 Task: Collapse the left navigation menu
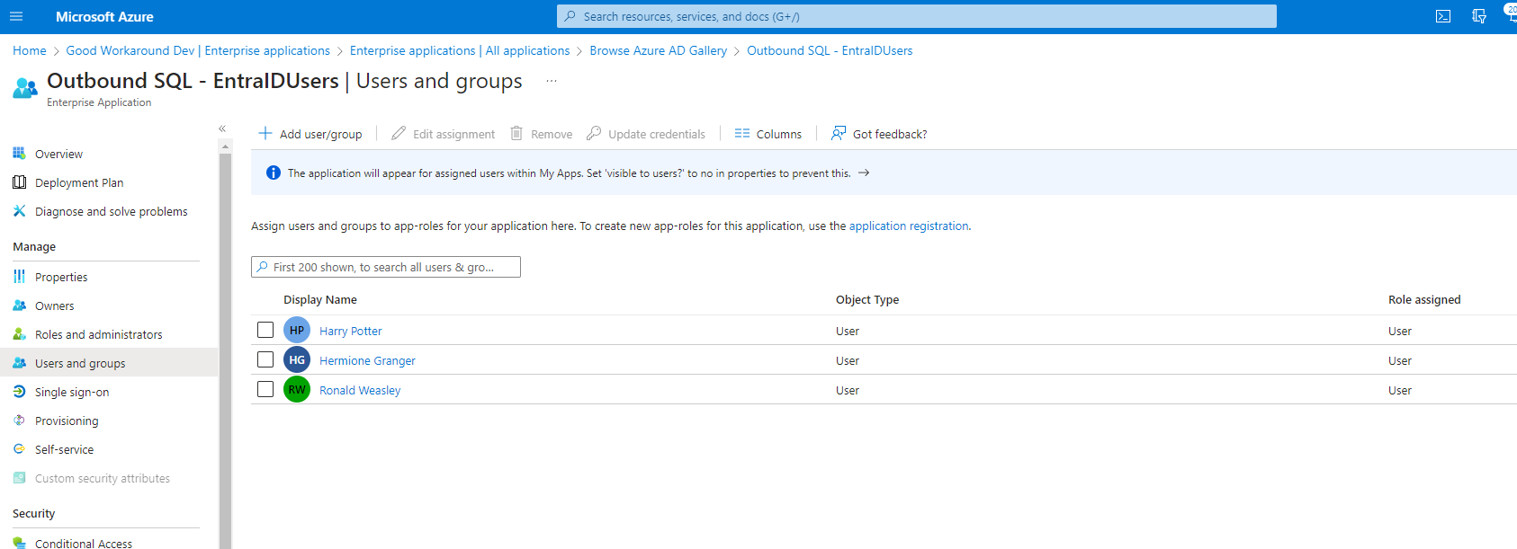tap(222, 128)
